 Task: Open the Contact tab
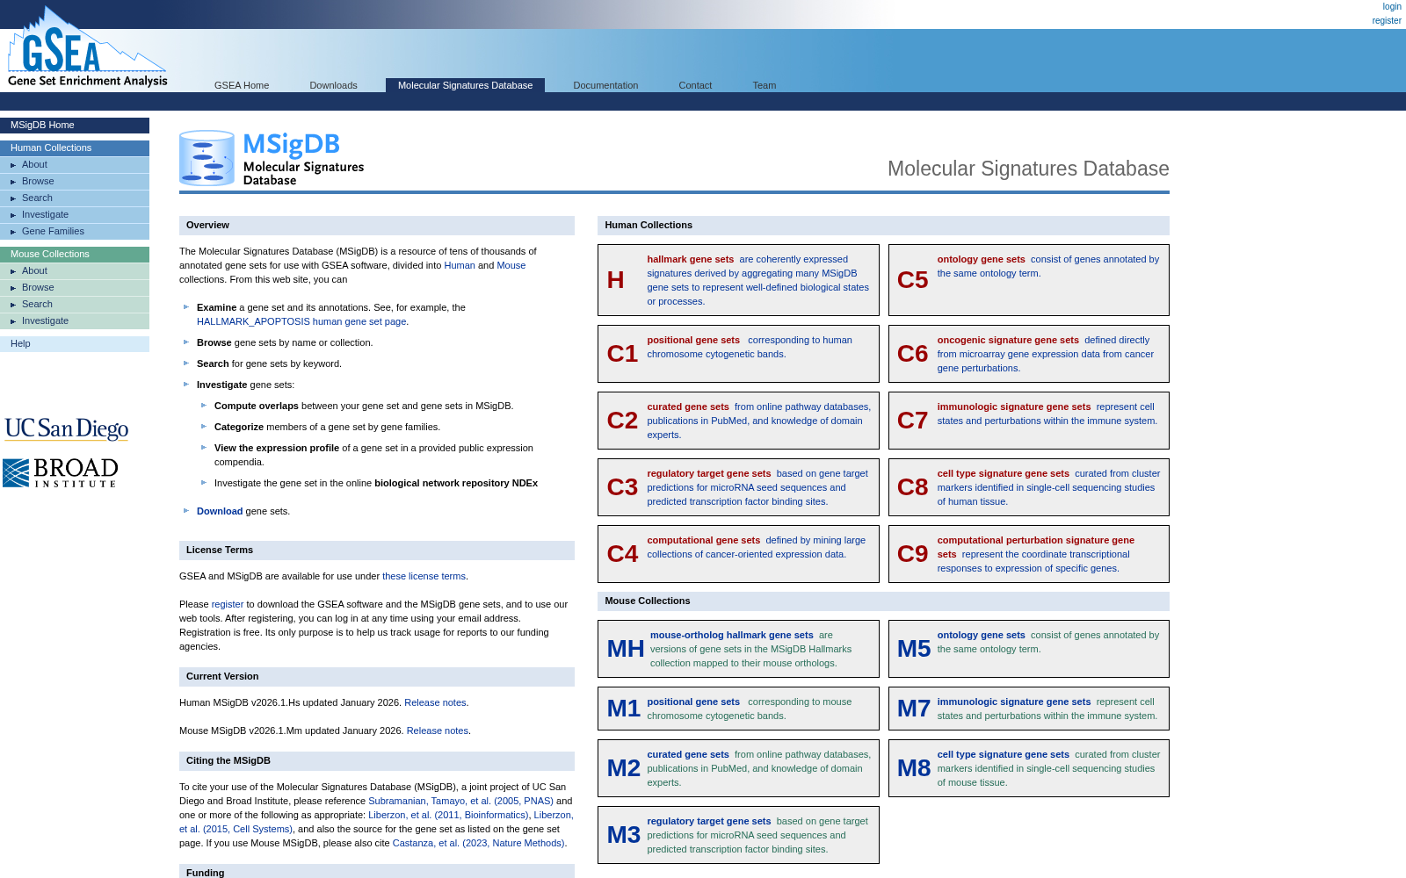(695, 85)
